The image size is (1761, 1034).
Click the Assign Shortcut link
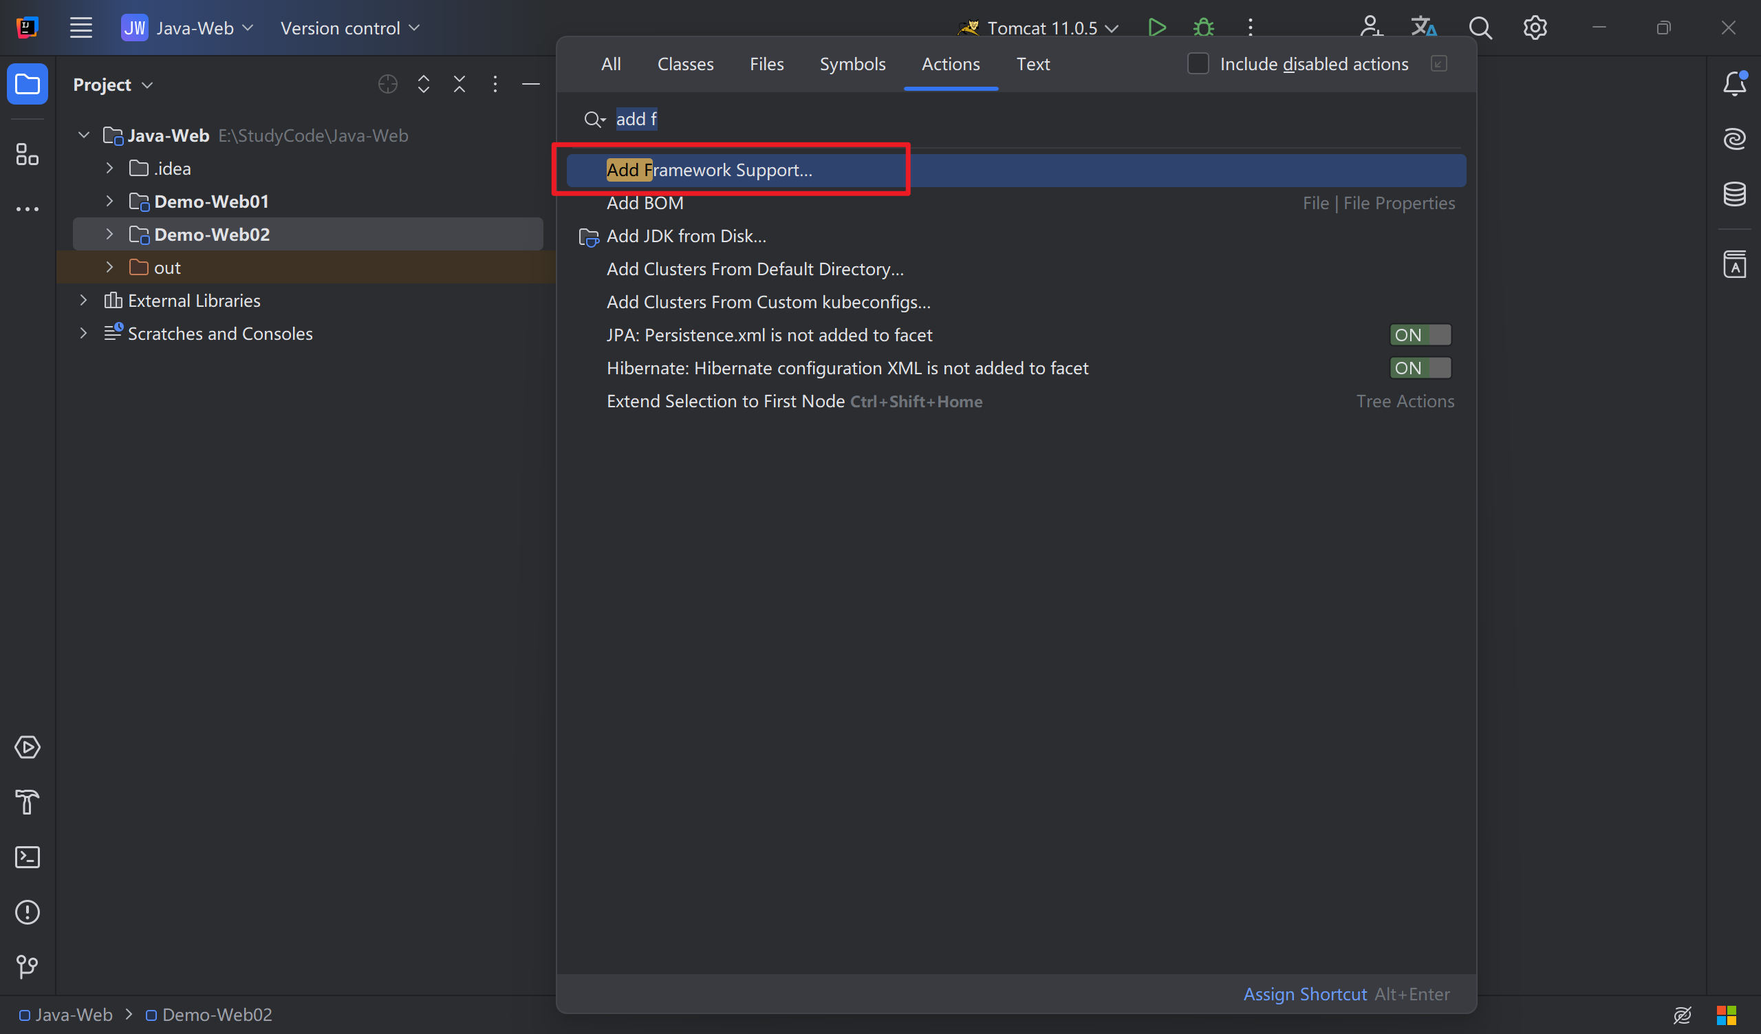coord(1305,994)
